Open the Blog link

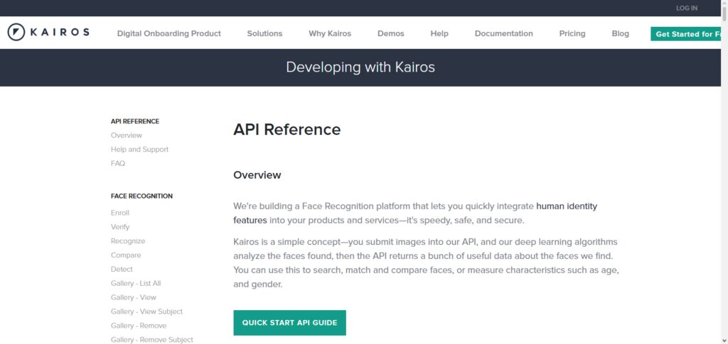click(x=620, y=33)
